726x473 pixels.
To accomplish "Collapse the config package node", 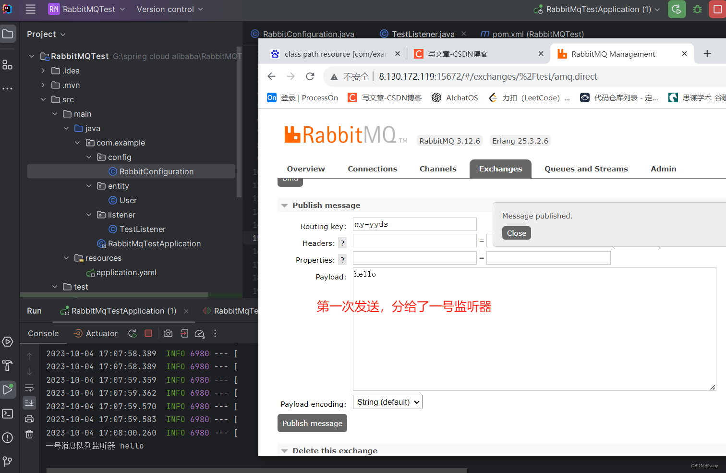I will pos(89,157).
